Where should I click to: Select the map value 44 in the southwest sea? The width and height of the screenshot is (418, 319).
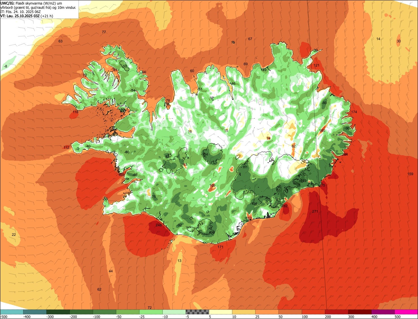pyautogui.click(x=111, y=271)
